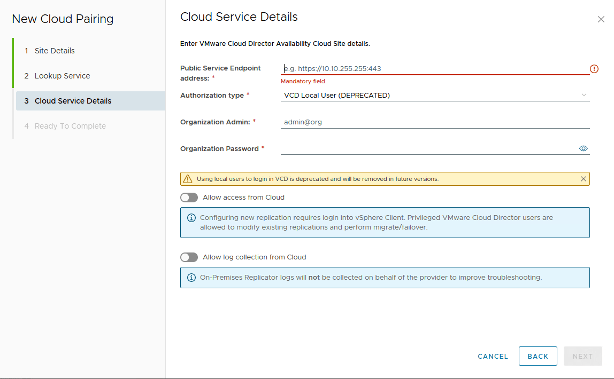This screenshot has height=379, width=614.
Task: Show password using the eye icon
Action: [x=583, y=148]
